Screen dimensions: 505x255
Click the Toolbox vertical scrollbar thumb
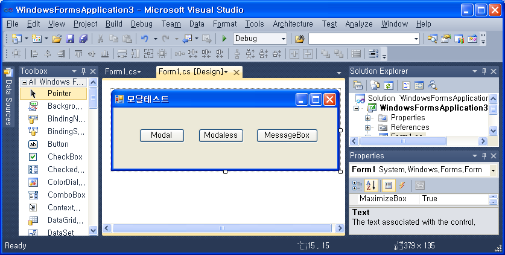click(x=93, y=98)
